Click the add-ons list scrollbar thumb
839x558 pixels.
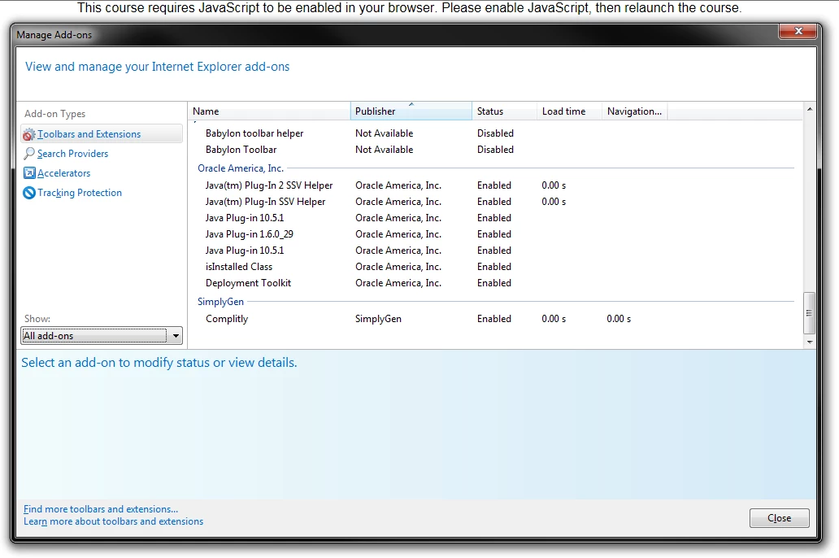pyautogui.click(x=810, y=312)
